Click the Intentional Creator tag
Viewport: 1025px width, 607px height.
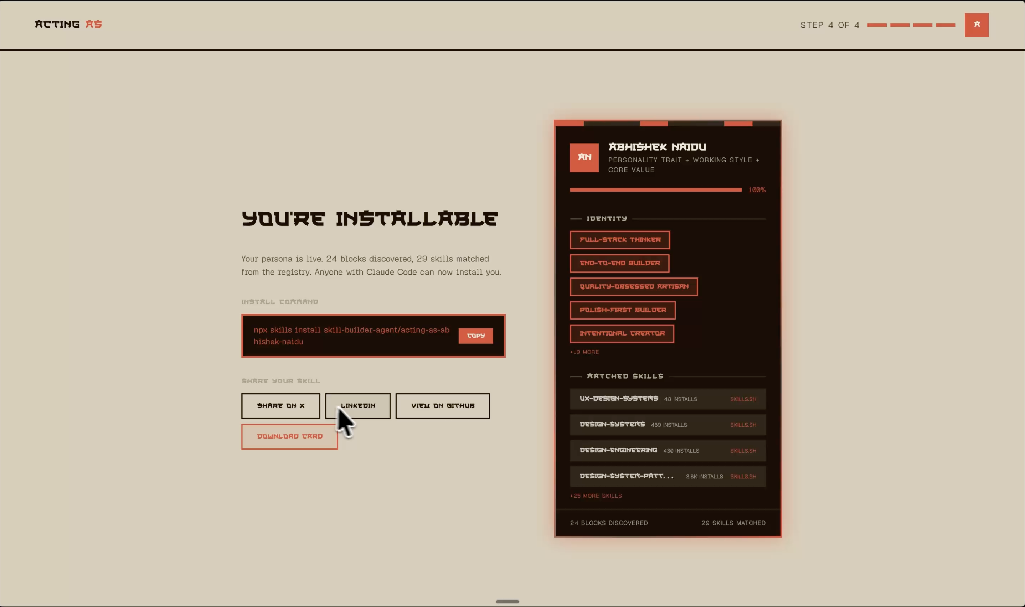coord(622,333)
